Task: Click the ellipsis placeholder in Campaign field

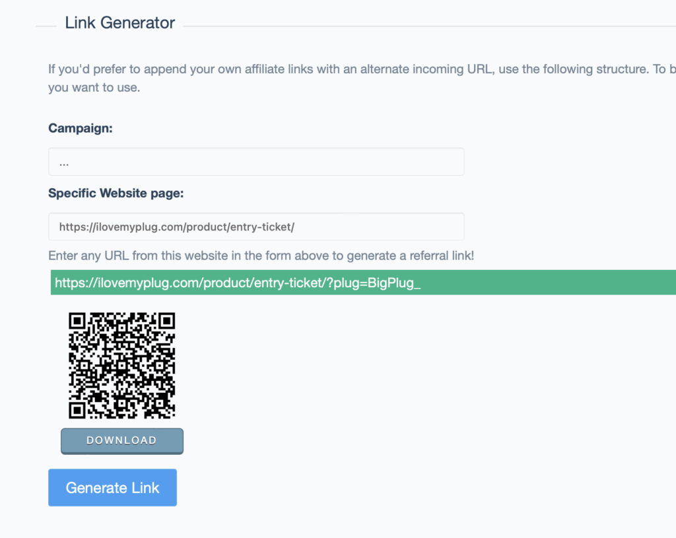Action: coord(64,163)
